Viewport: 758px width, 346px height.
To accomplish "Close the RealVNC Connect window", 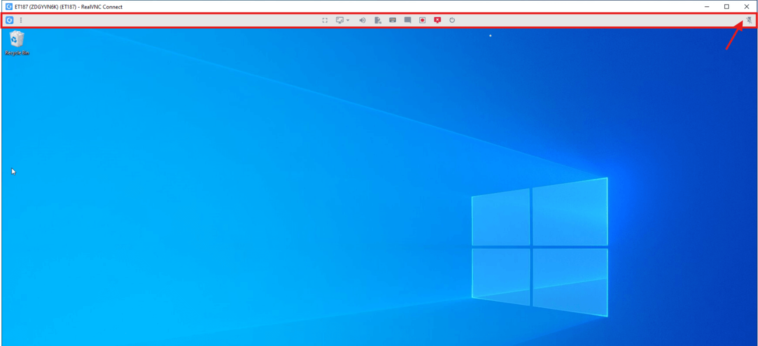I will pos(746,6).
